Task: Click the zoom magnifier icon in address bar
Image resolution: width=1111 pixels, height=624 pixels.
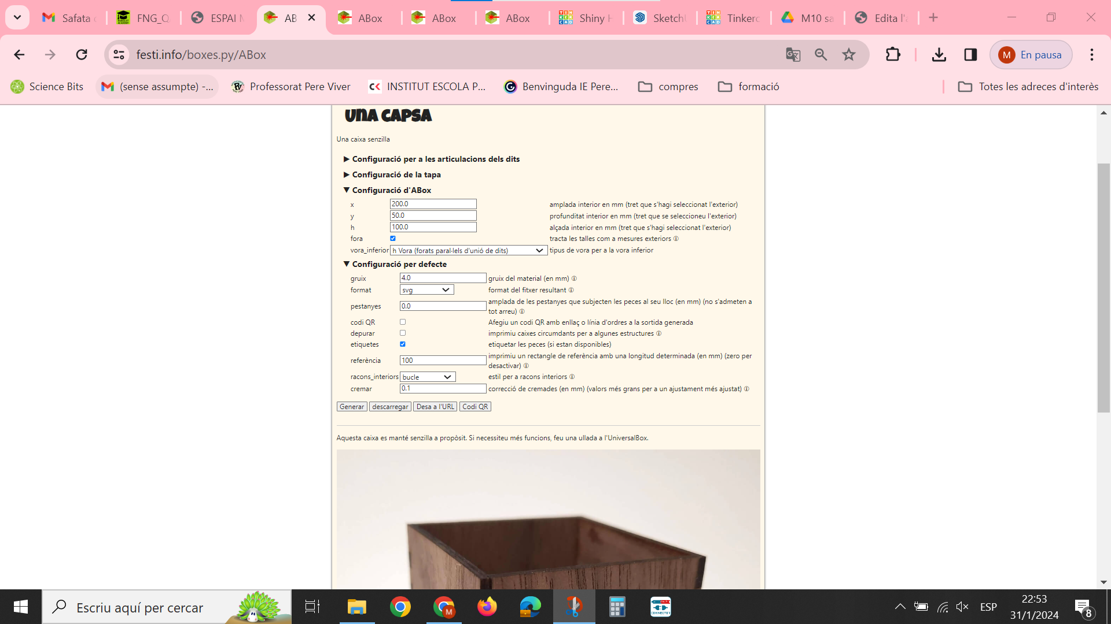Action: (x=821, y=55)
